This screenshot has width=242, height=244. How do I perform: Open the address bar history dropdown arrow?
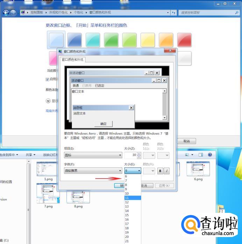click(x=168, y=13)
